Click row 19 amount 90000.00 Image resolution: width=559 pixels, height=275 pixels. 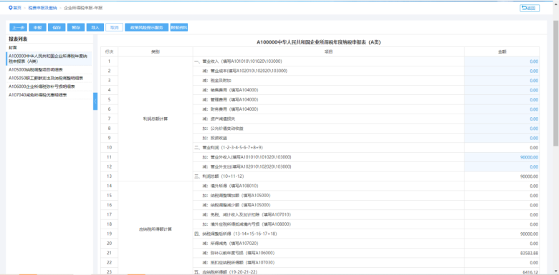tap(529, 234)
